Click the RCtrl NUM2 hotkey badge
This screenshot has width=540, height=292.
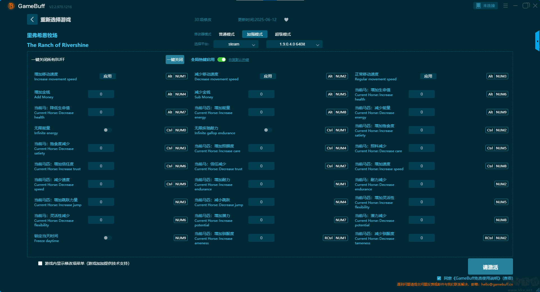pos(496,238)
